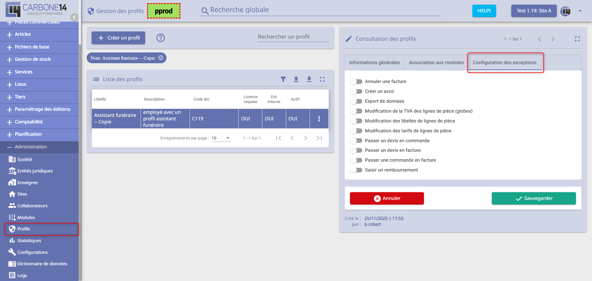
Task: Remove the Nom filter chip with X
Action: pyautogui.click(x=161, y=58)
